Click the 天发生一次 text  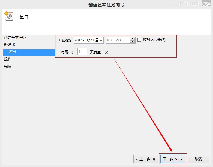(x=99, y=52)
